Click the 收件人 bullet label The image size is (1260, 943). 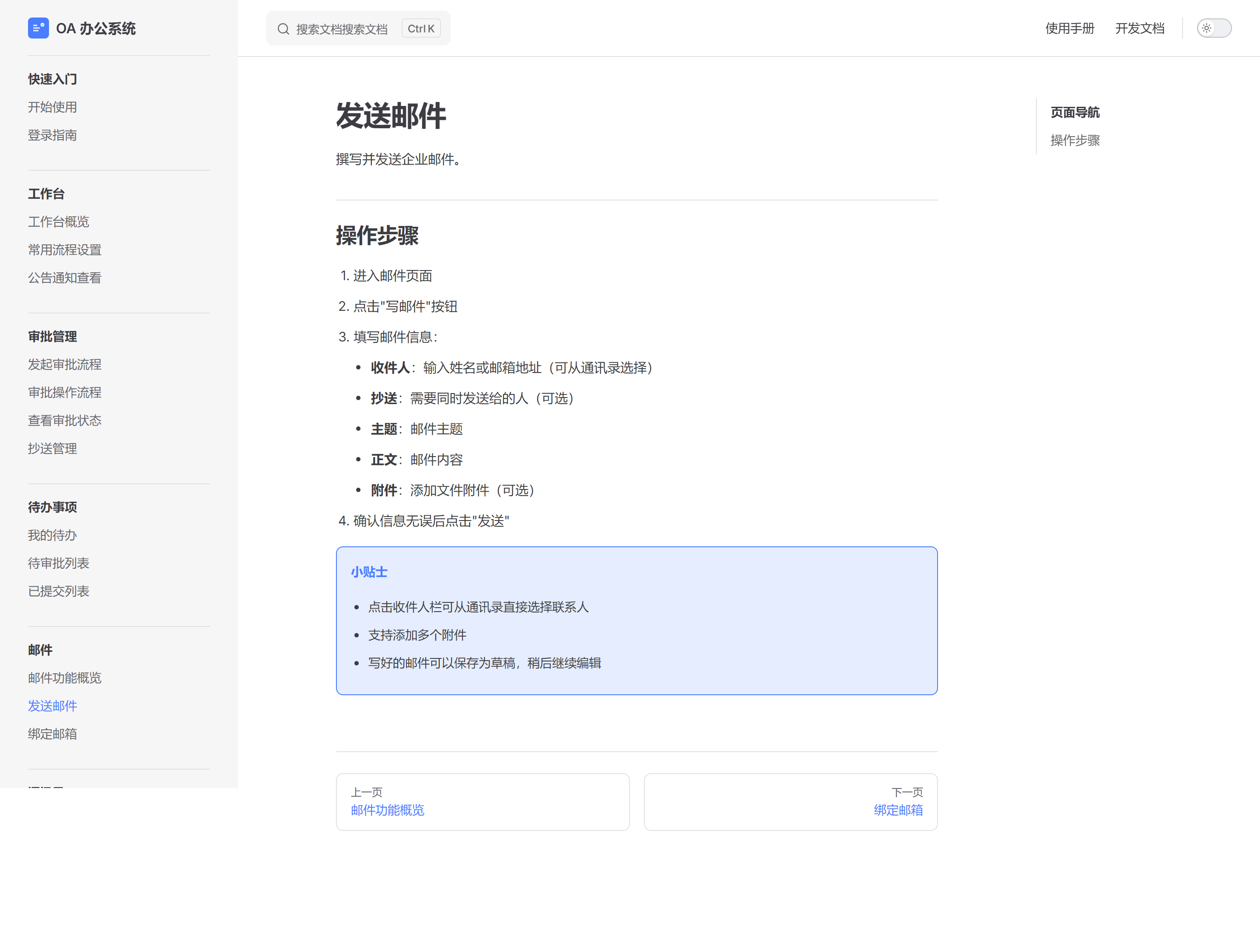[x=390, y=368]
